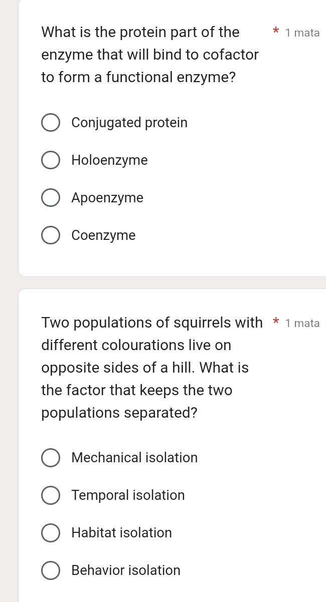Select the Apoenzyme answer option
The width and height of the screenshot is (326, 602).
pos(51,197)
